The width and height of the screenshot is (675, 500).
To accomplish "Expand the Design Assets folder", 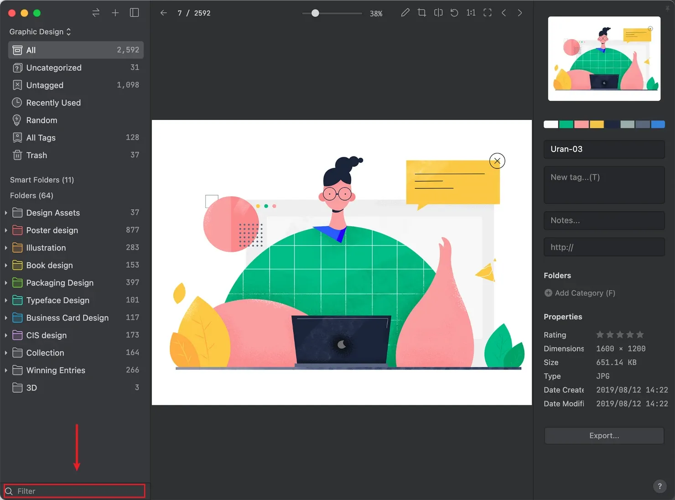I will point(5,213).
